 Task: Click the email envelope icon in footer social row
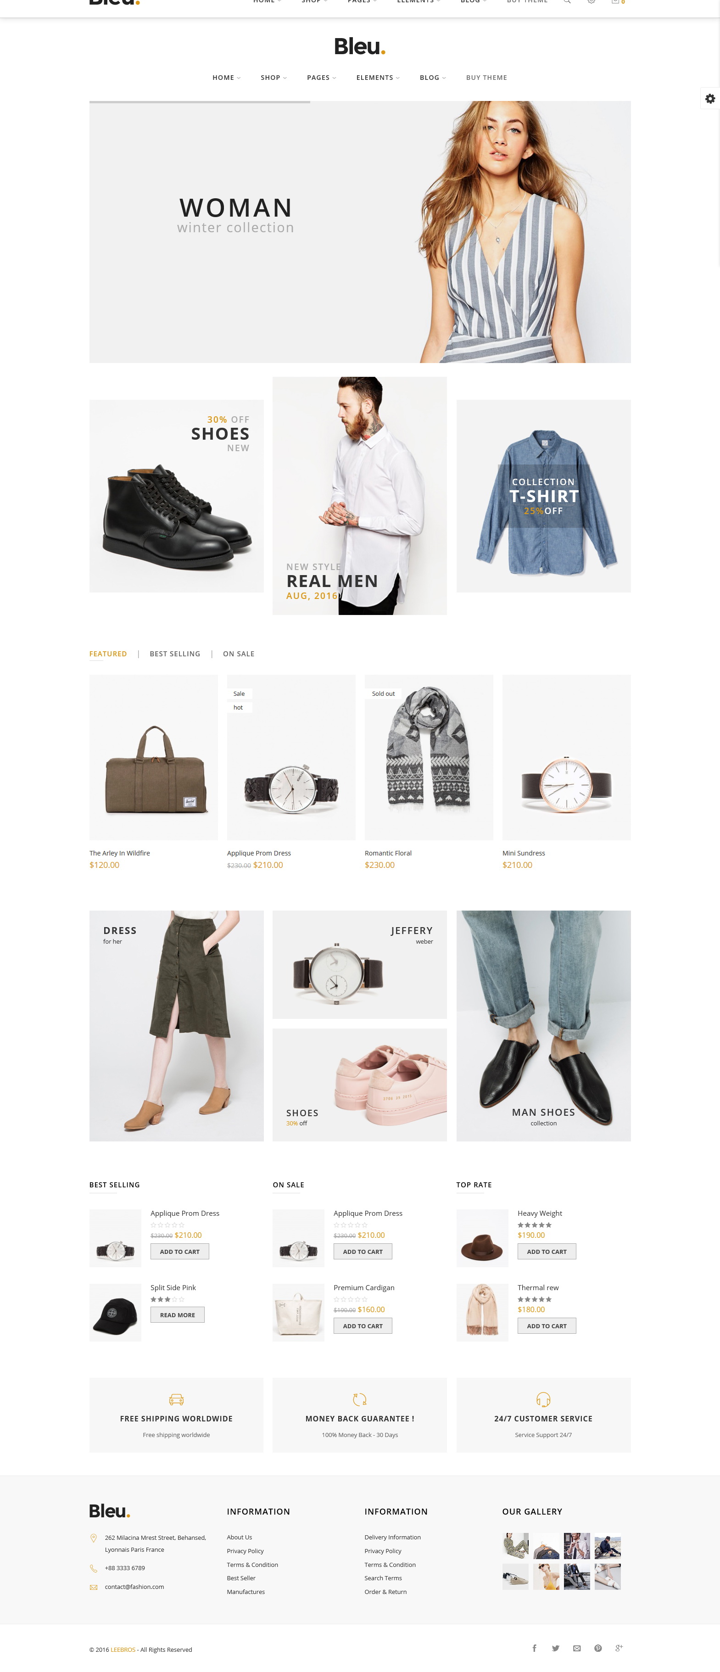click(576, 1648)
